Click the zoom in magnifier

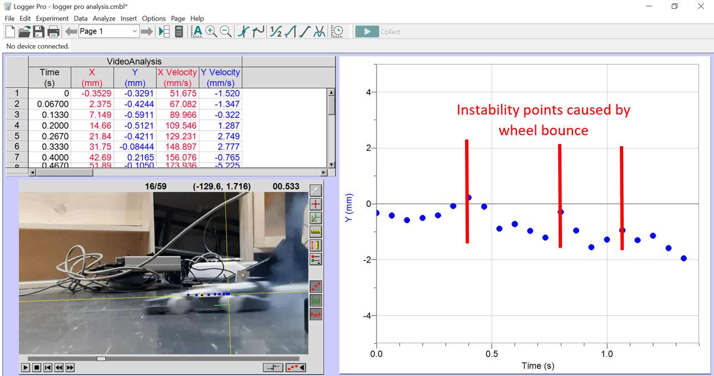pyautogui.click(x=211, y=32)
